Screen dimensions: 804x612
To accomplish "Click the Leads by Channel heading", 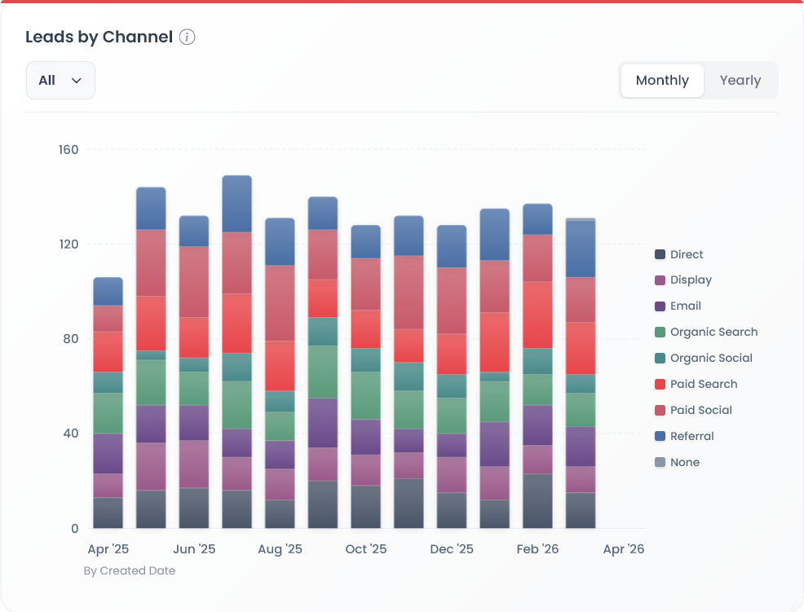I will (99, 37).
